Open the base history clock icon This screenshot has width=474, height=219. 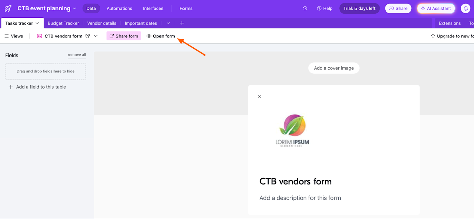pos(305,8)
